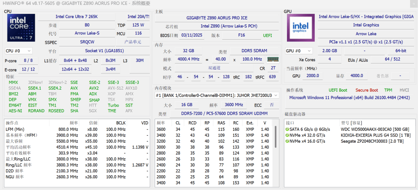Open the GPU #0 selector dropdown
Screen dimensions: 418x190
tap(299, 51)
